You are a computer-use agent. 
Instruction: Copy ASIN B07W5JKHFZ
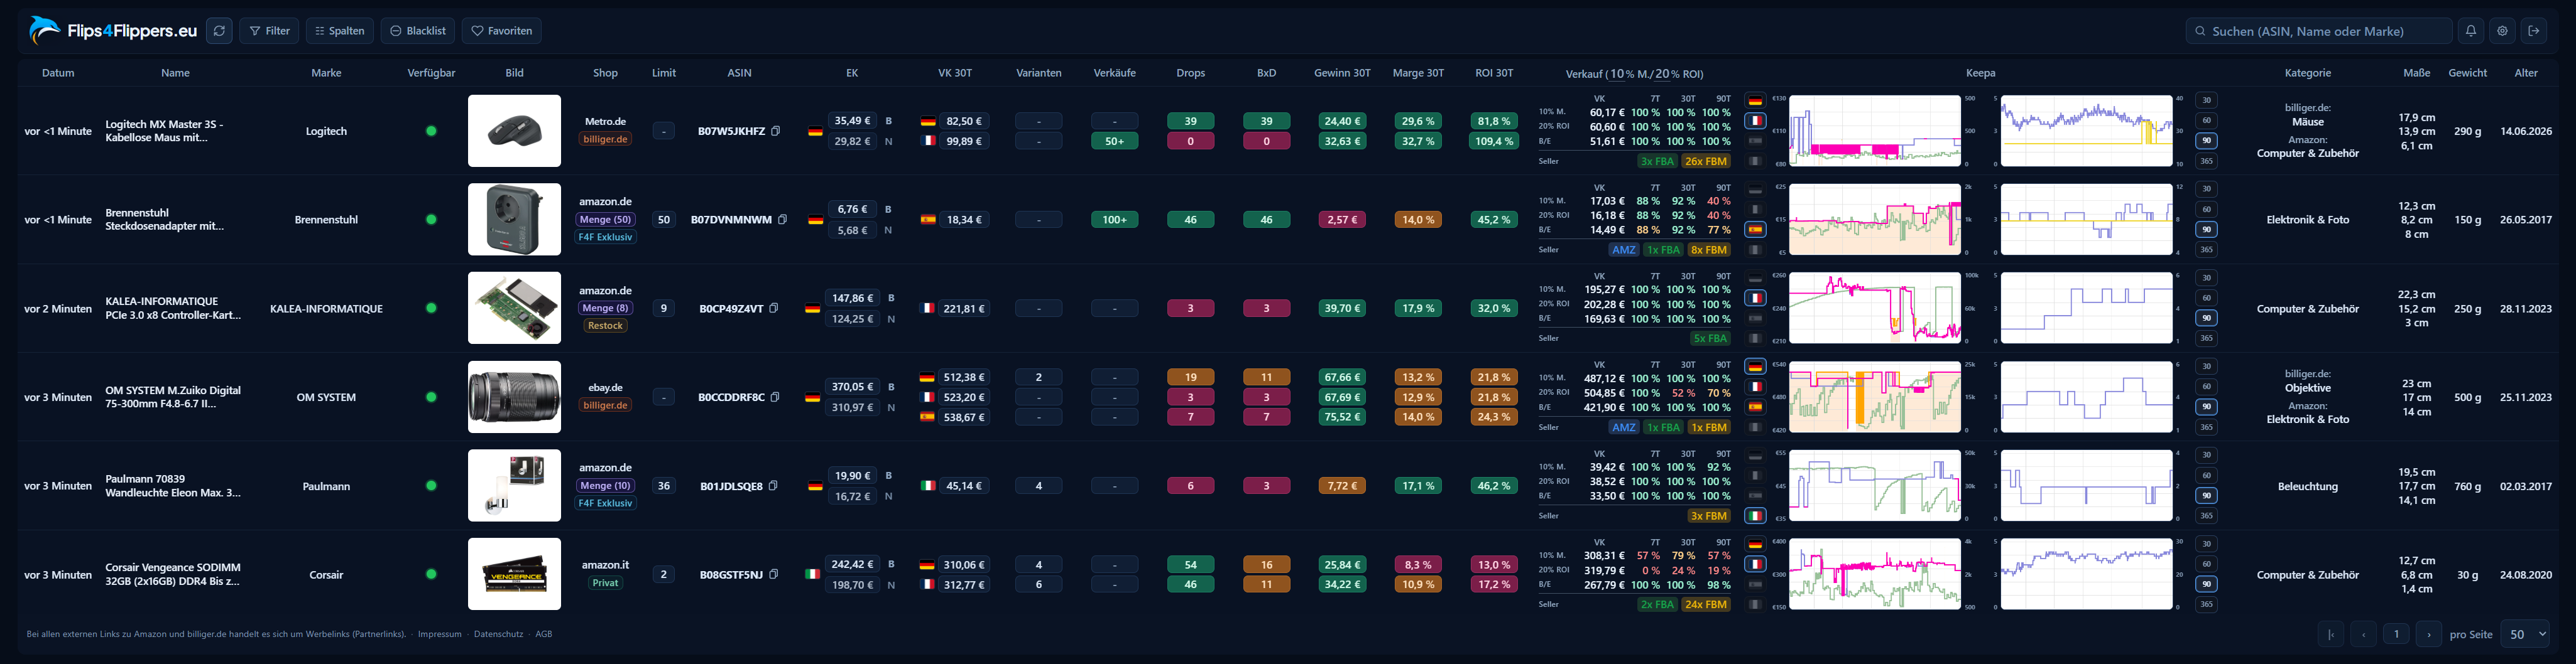pyautogui.click(x=775, y=131)
